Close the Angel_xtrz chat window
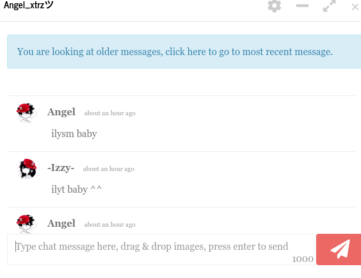The height and width of the screenshot is (278, 361). (355, 7)
